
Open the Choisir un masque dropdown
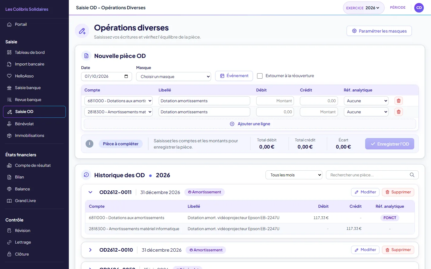pos(174,77)
